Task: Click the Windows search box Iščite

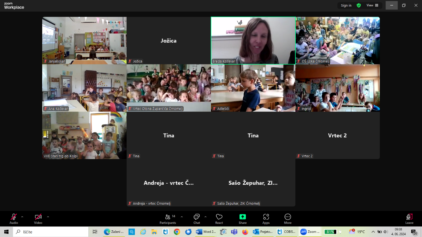Action: 51,232
